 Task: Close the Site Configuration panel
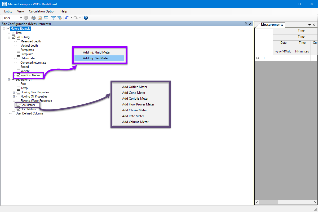click(x=250, y=24)
